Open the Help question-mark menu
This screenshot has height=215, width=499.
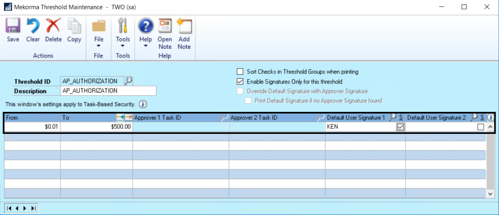[145, 33]
